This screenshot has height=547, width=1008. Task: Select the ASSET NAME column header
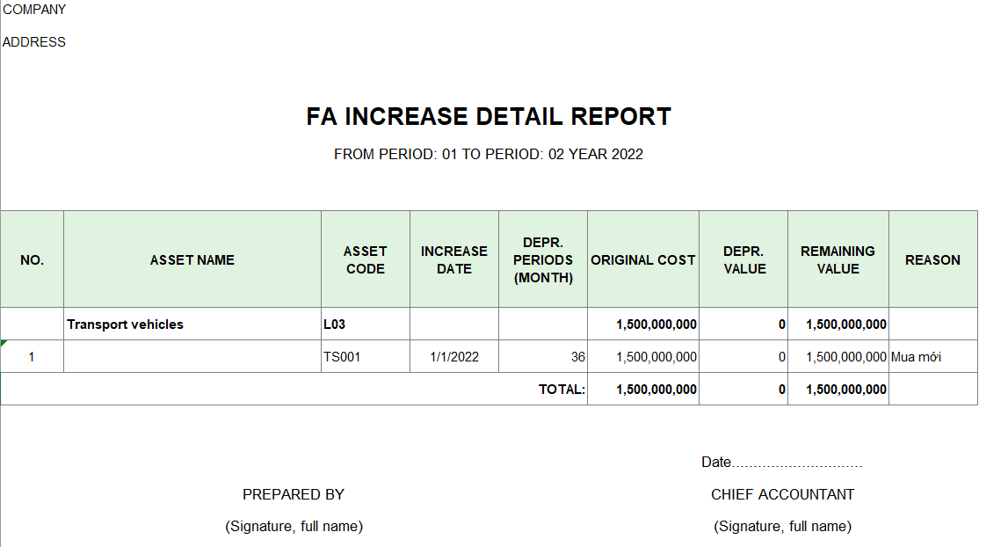click(192, 260)
